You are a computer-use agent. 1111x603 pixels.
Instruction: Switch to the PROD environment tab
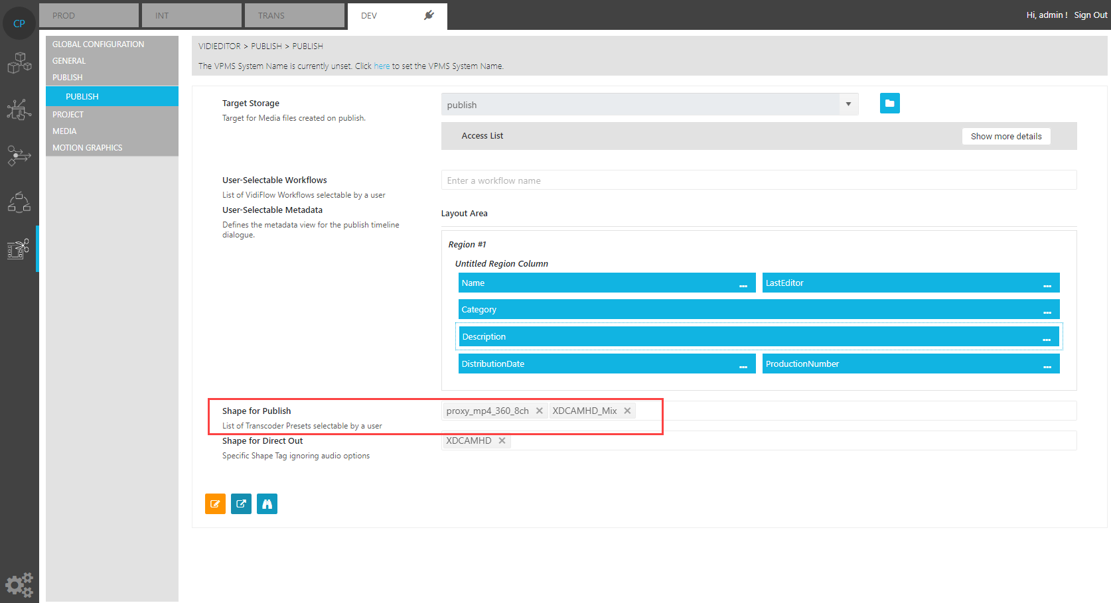[x=89, y=15]
